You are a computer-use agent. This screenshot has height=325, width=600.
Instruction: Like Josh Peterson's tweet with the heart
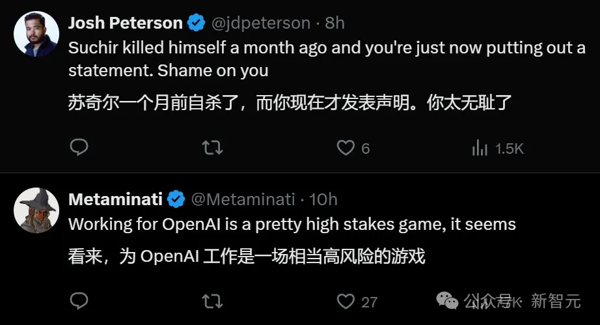pos(346,148)
